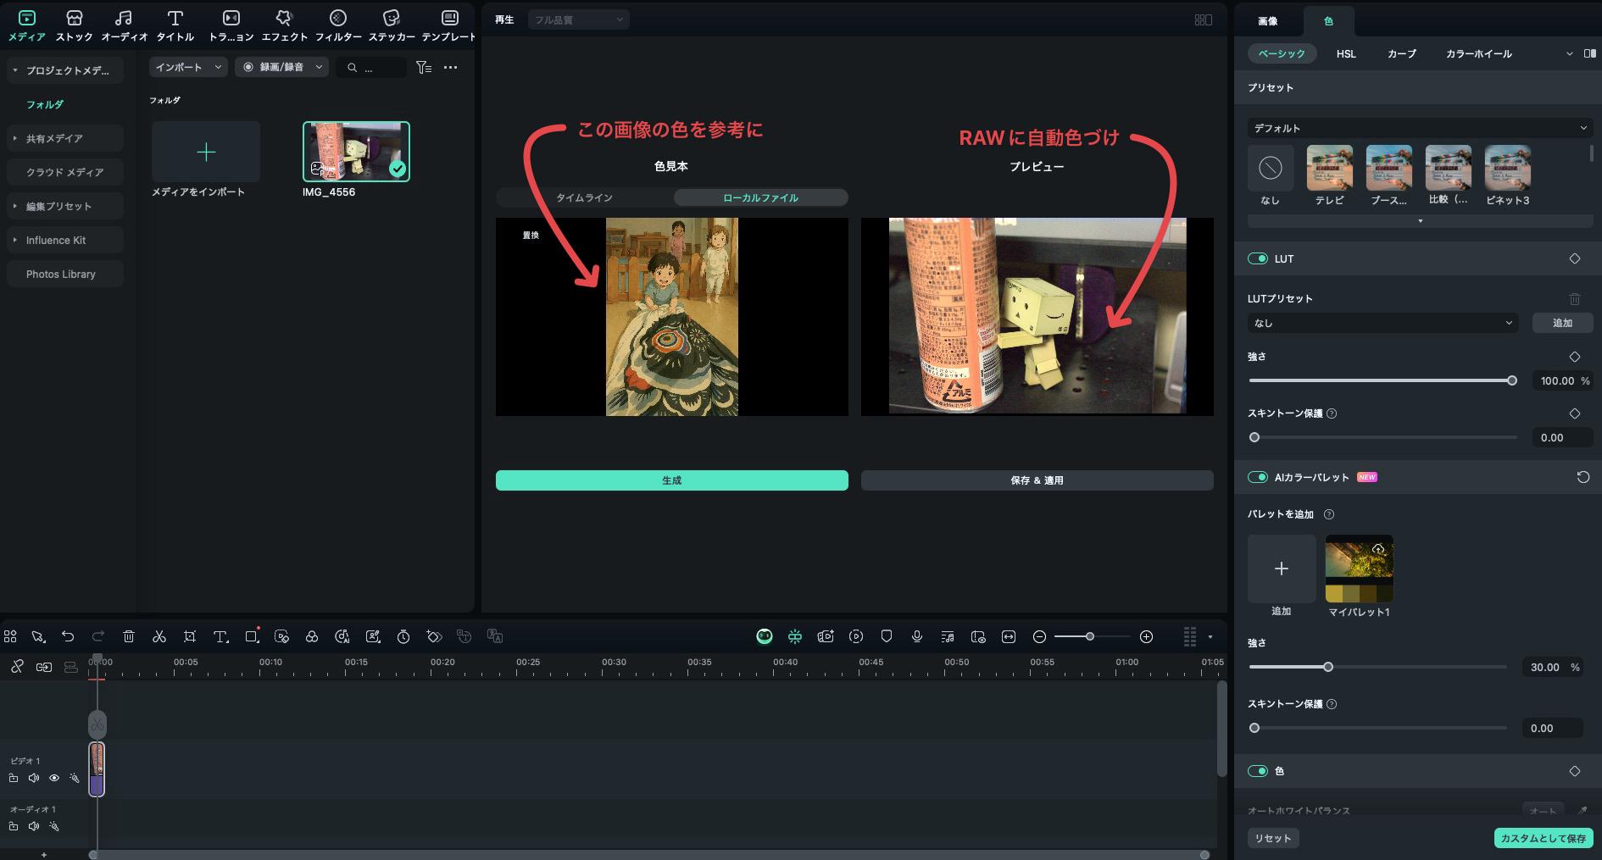
Task: Click the three-circles color icon in timeline toolbar
Action: [x=312, y=636]
